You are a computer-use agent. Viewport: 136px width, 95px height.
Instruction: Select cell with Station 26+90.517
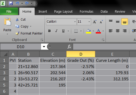tap(28, 73)
